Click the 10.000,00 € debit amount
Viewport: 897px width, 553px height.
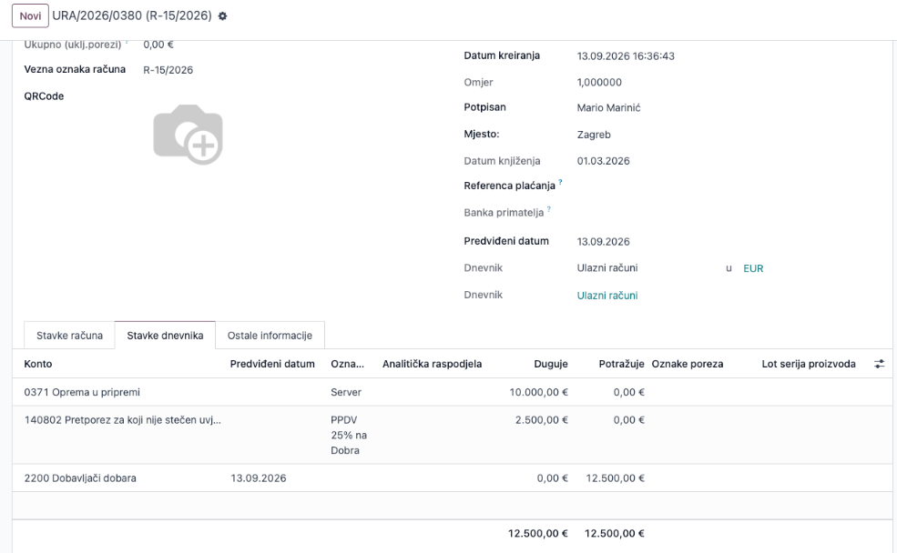(538, 393)
